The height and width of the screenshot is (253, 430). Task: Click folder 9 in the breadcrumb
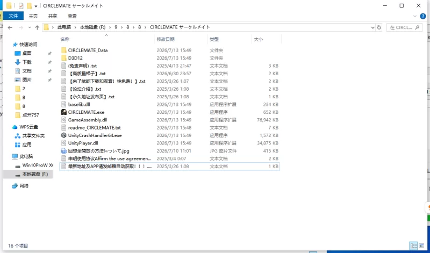coord(116,27)
